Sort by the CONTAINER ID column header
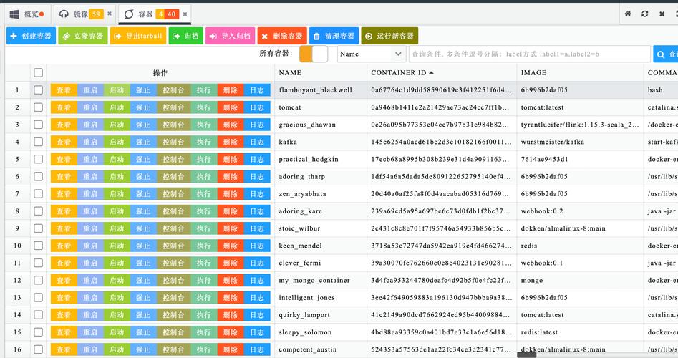This screenshot has width=678, height=358. [x=398, y=72]
